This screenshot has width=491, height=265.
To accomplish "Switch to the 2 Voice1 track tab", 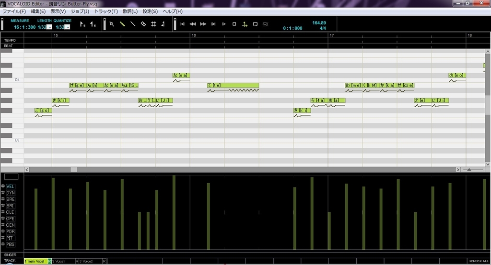I will pyautogui.click(x=63, y=261).
